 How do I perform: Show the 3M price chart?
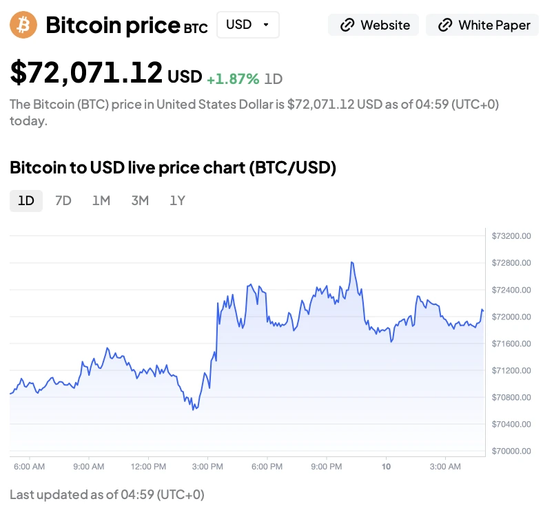[x=140, y=200]
